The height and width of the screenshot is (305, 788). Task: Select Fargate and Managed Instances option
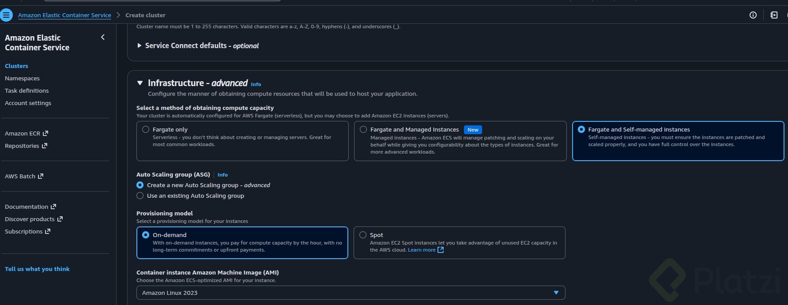(363, 129)
